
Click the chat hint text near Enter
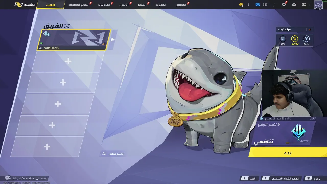(30, 178)
